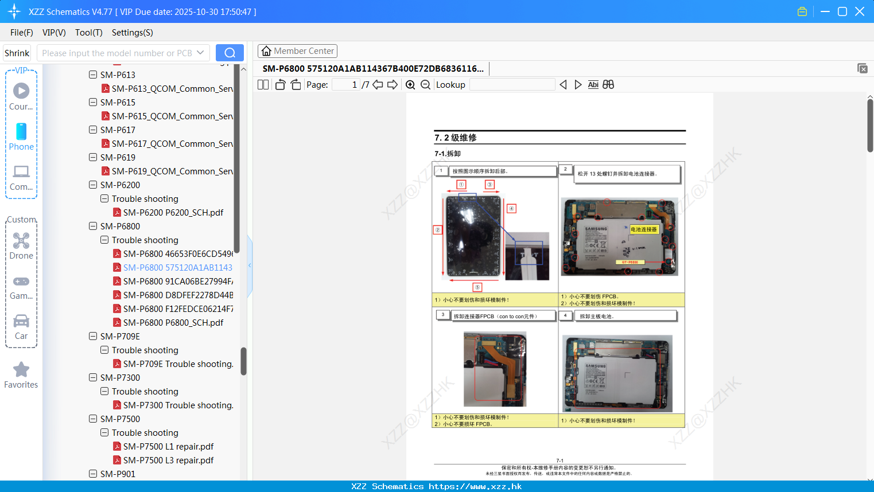Click in the model number search field
The width and height of the screenshot is (874, 492).
pos(117,53)
